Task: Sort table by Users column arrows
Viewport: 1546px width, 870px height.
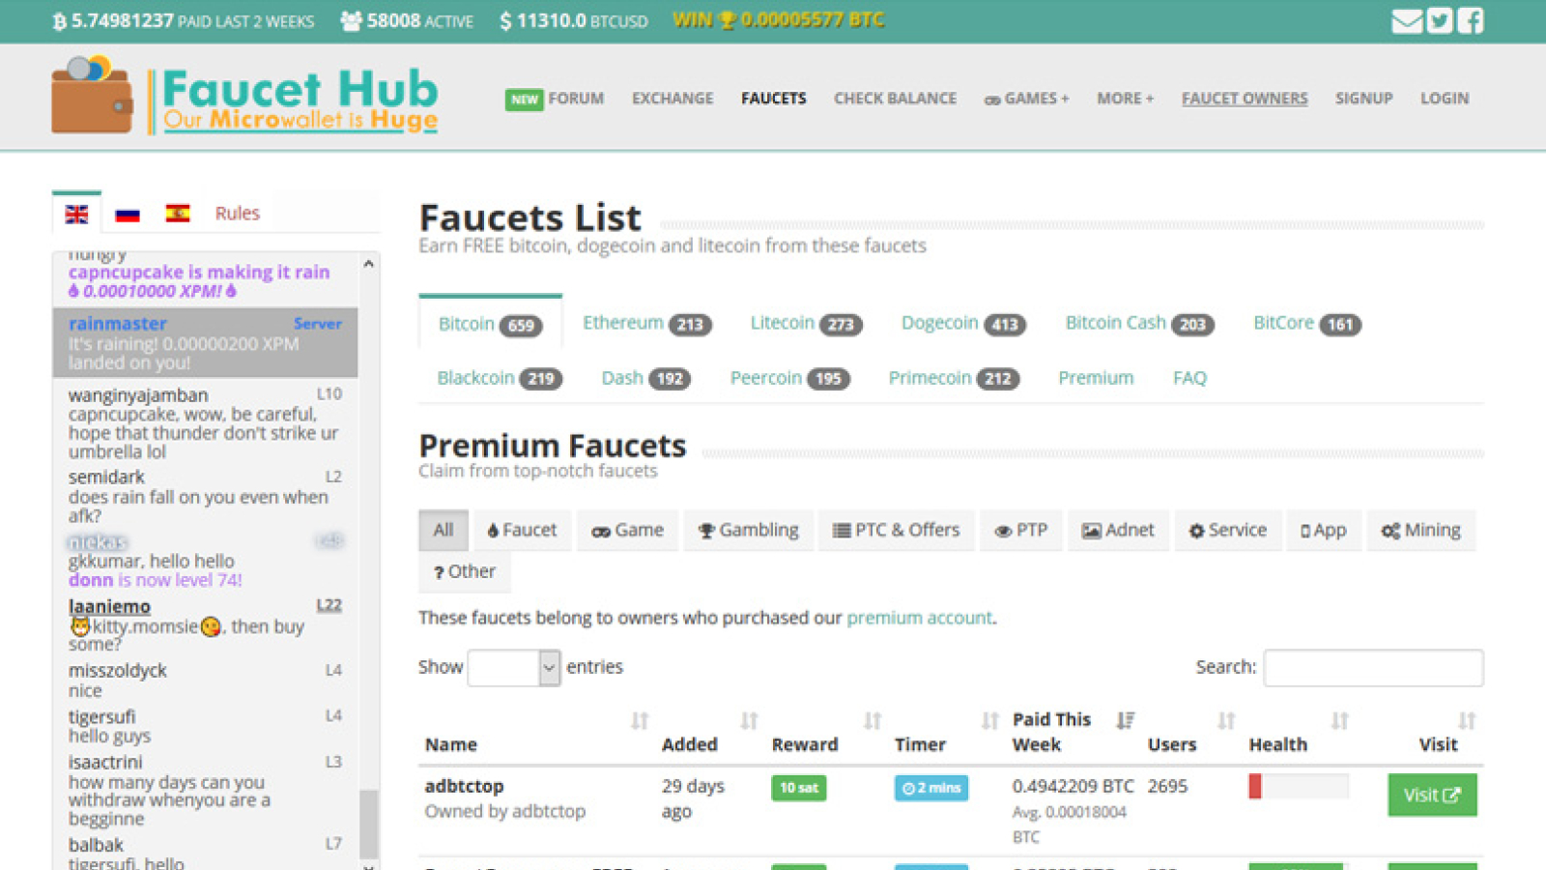Action: click(x=1226, y=721)
